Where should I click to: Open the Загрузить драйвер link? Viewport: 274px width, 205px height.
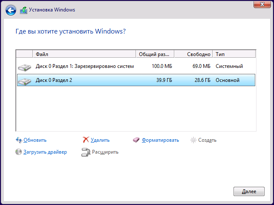pyautogui.click(x=45, y=152)
